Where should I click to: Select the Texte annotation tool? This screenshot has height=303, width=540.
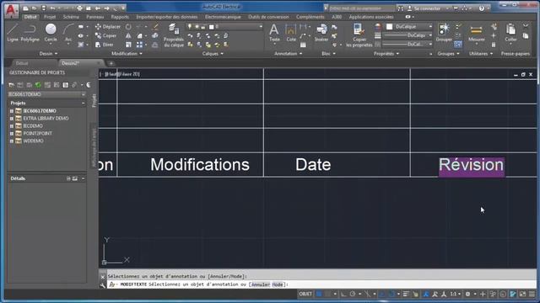click(274, 33)
